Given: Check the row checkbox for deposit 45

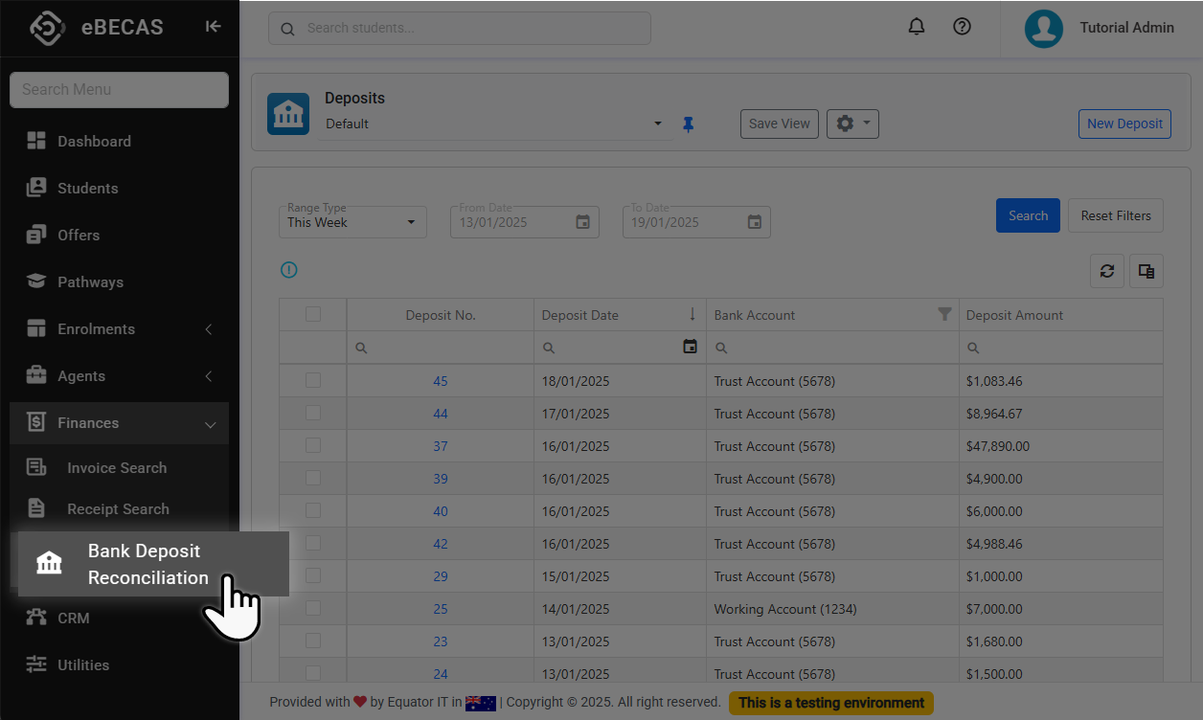Looking at the screenshot, I should tap(313, 380).
